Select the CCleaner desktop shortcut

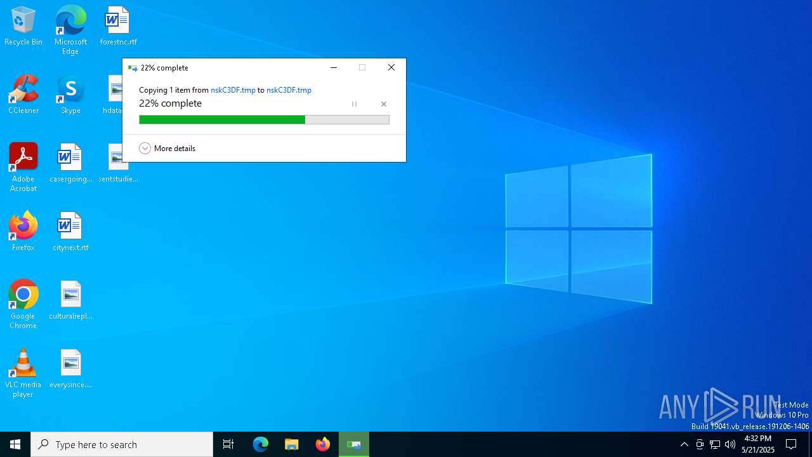(23, 95)
